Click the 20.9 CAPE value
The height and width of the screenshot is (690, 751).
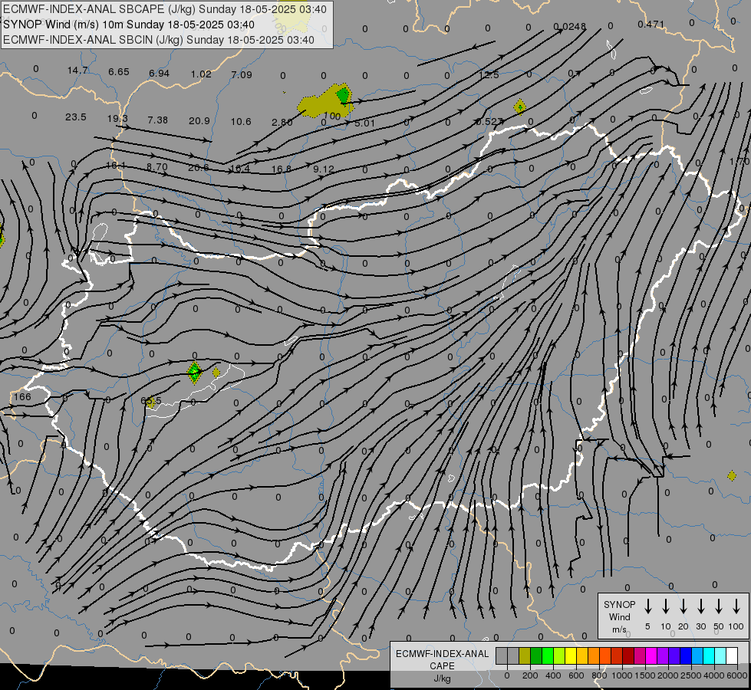click(199, 120)
